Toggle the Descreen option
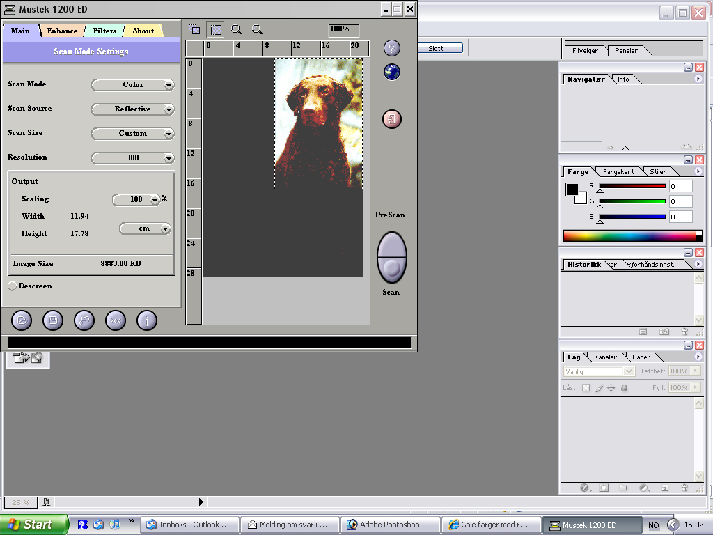713x535 pixels. pos(13,286)
